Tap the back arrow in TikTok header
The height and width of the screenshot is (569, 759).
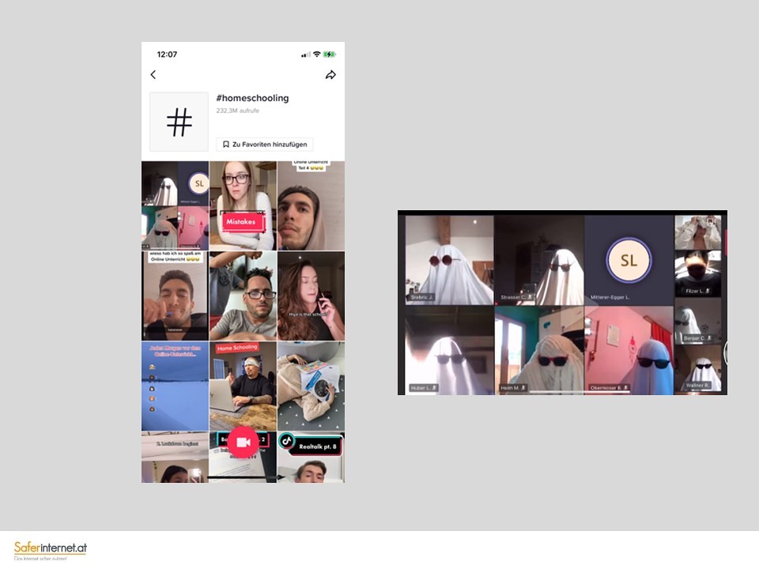click(153, 75)
